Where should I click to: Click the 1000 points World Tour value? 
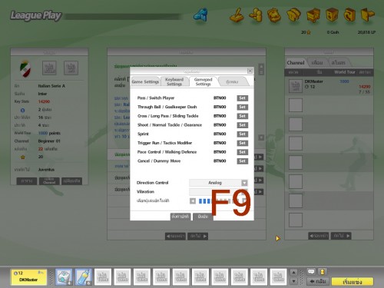click(49, 133)
